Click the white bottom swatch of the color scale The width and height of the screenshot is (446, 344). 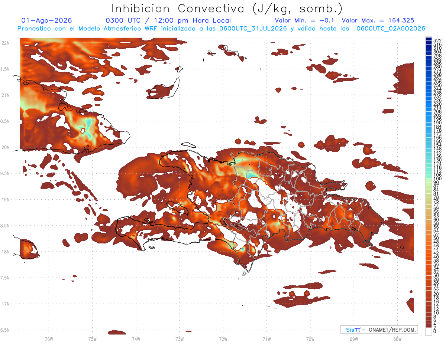pos(429,331)
